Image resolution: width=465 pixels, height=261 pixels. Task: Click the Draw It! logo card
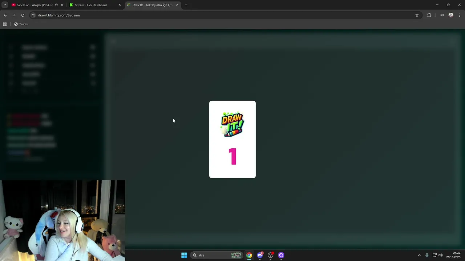coord(232,139)
